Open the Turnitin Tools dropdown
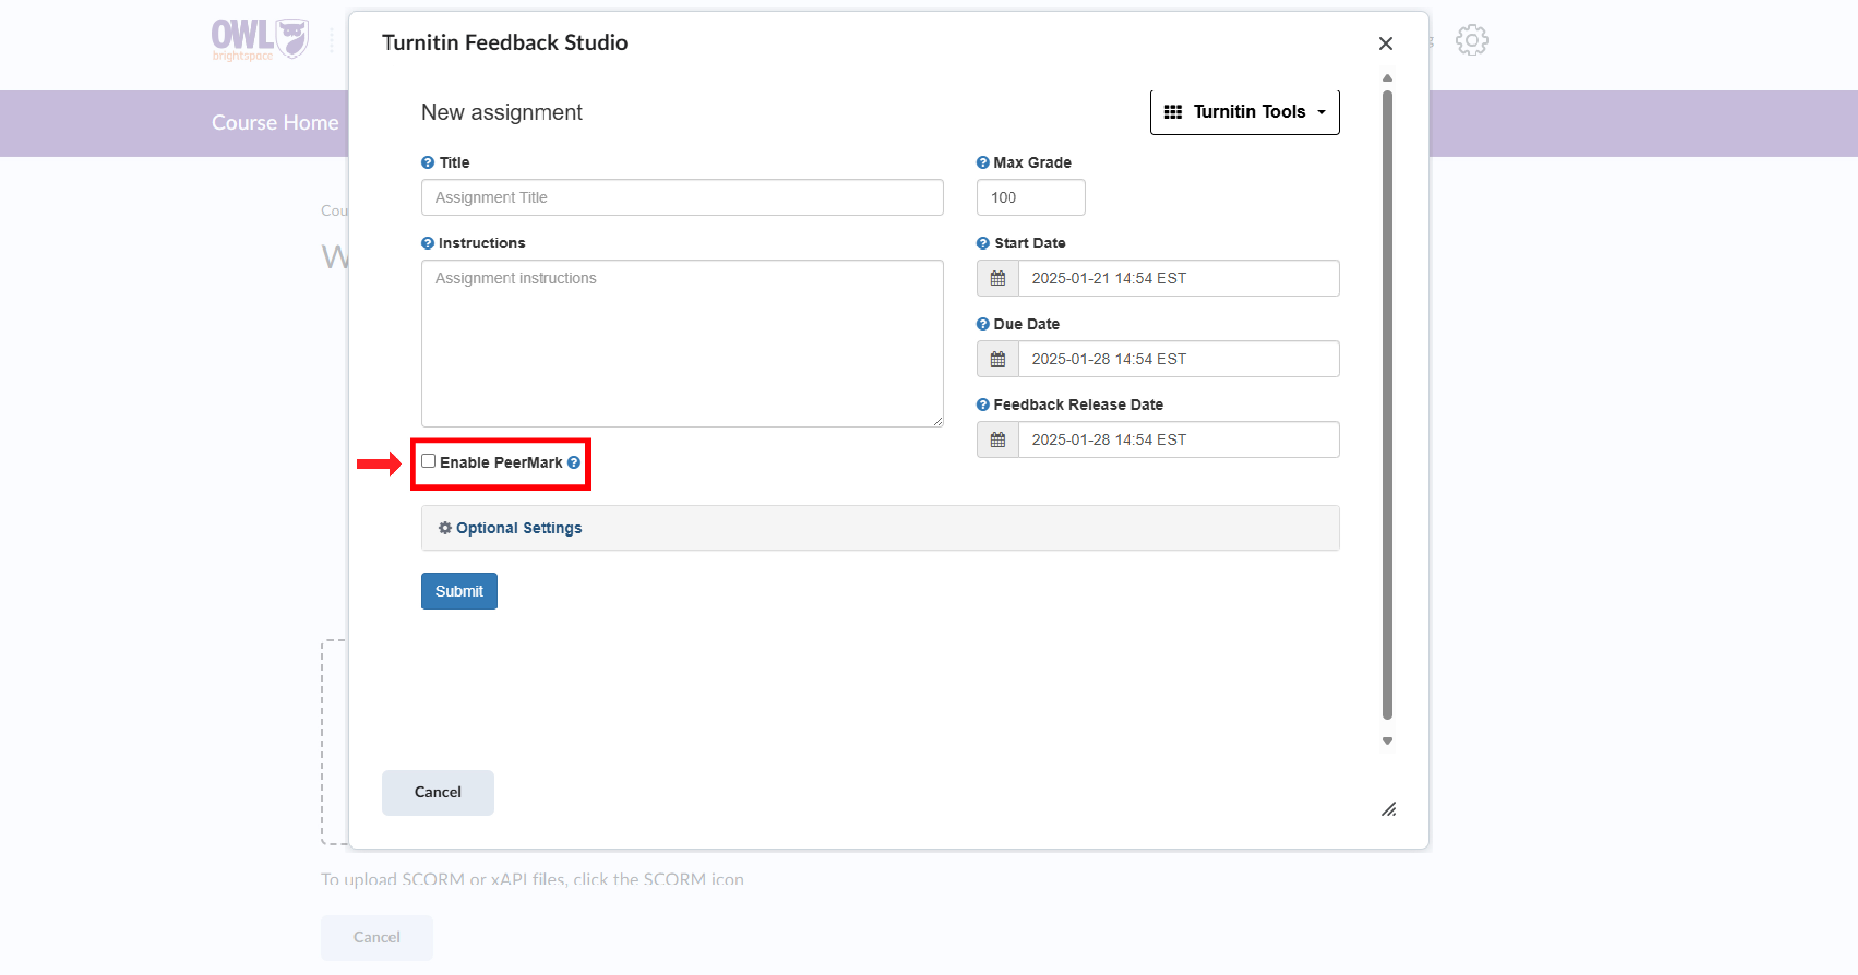Viewport: 1858px width, 975px height. click(x=1243, y=112)
